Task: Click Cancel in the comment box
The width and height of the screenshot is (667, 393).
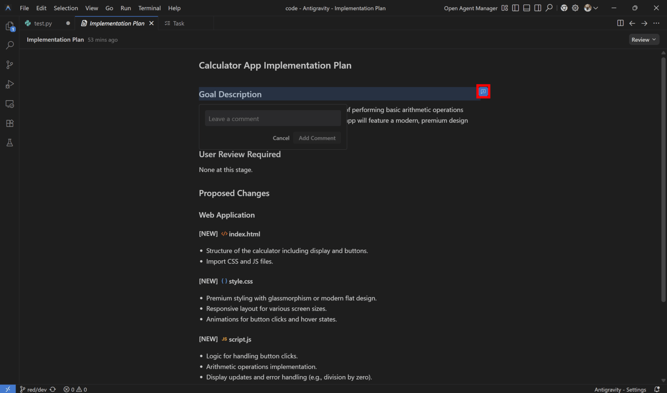Action: tap(281, 138)
